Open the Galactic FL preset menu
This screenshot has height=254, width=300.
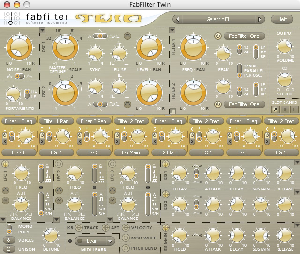click(x=218, y=19)
